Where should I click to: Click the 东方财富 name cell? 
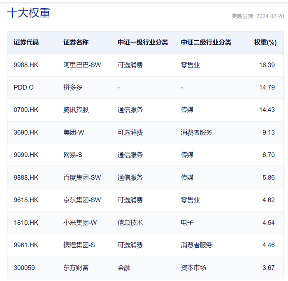pyautogui.click(x=76, y=268)
